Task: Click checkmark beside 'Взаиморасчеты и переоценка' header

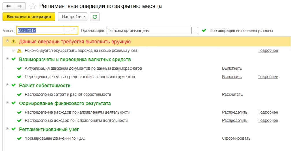Action: tap(13, 59)
